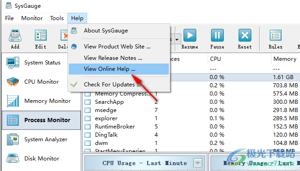Viewport: 300px width, 171px height.
Task: Select the CPU Monitor sidebar icon
Action: 13,82
